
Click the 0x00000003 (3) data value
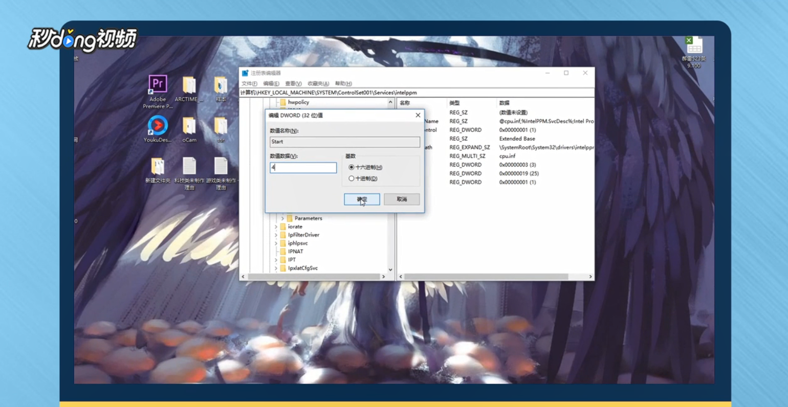(x=517, y=165)
